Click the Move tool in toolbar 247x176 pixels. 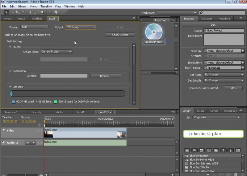coord(19,12)
